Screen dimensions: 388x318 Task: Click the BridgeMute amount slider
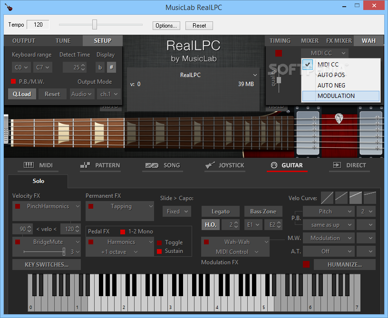click(x=44, y=252)
